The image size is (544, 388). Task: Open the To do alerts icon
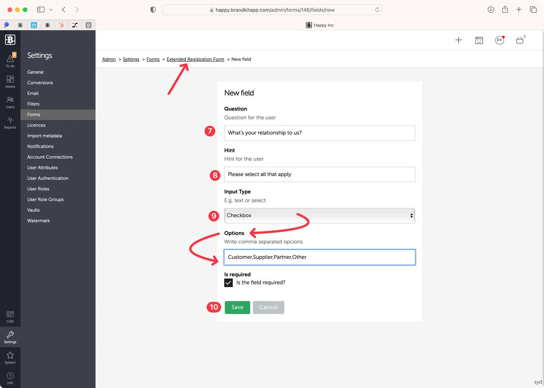coord(10,60)
